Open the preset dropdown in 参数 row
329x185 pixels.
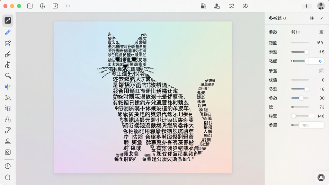click(296, 32)
